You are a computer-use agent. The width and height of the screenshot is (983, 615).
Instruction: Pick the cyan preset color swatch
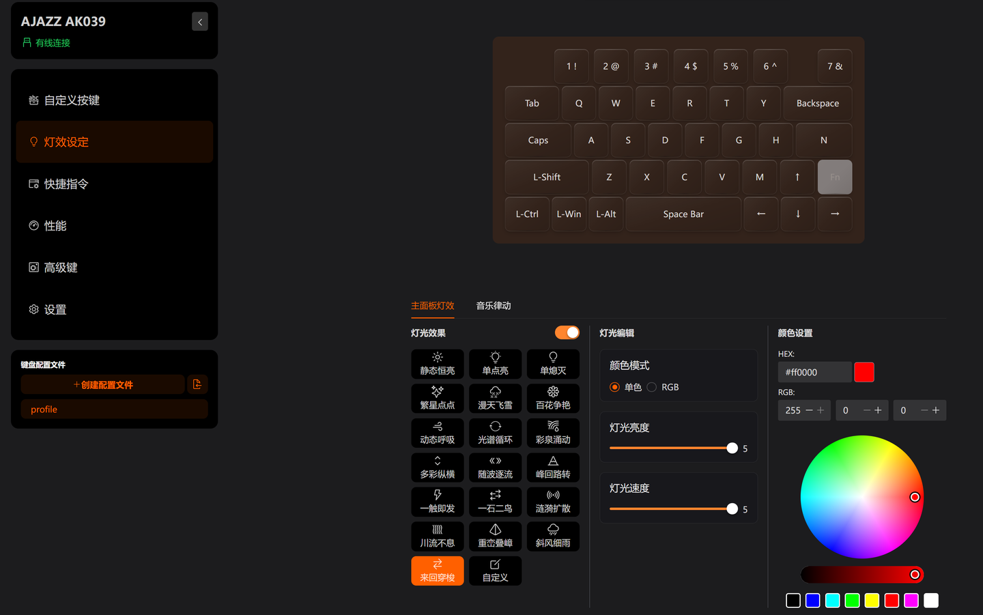click(833, 601)
